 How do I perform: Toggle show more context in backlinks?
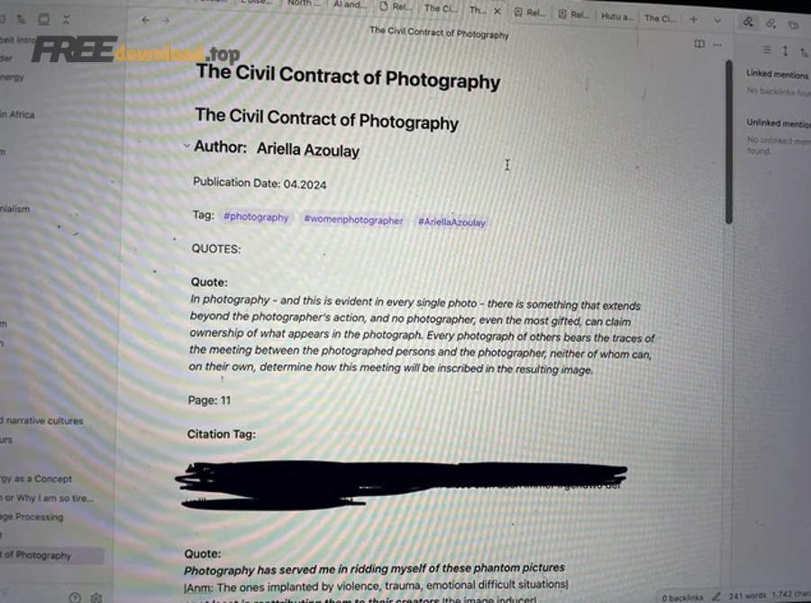[785, 51]
